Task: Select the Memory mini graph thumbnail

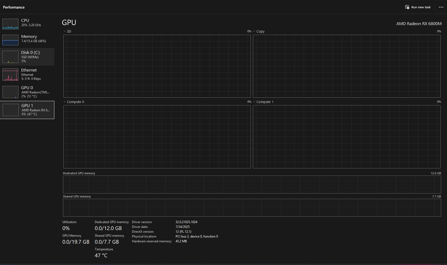Action: (x=10, y=40)
